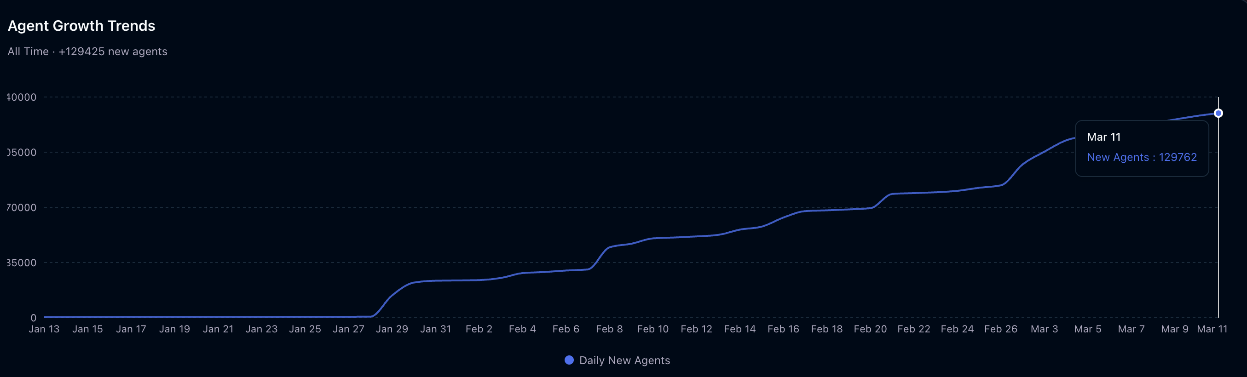Select the Agent Growth Trends title

[81, 26]
